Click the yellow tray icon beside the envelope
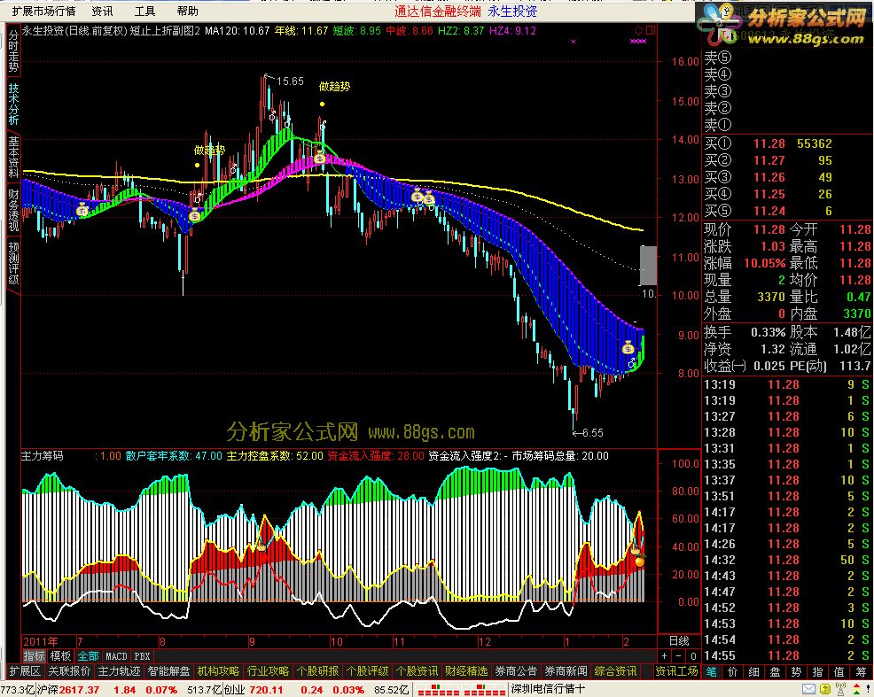The image size is (874, 697). (825, 690)
